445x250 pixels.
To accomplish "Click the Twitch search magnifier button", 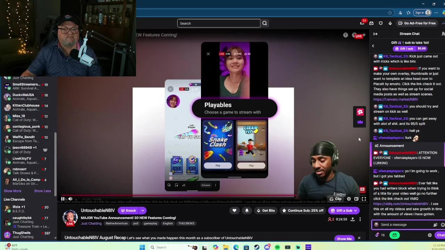I will coord(265,23).
